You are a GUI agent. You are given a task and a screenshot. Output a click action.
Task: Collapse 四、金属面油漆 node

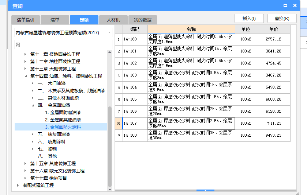tap(33, 105)
